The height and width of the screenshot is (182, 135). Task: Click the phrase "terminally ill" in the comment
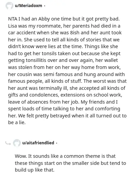[54, 88]
